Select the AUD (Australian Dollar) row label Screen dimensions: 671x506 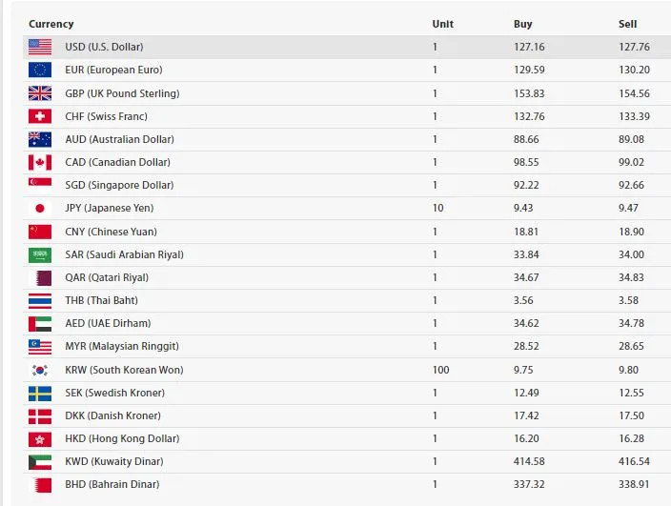tap(119, 139)
